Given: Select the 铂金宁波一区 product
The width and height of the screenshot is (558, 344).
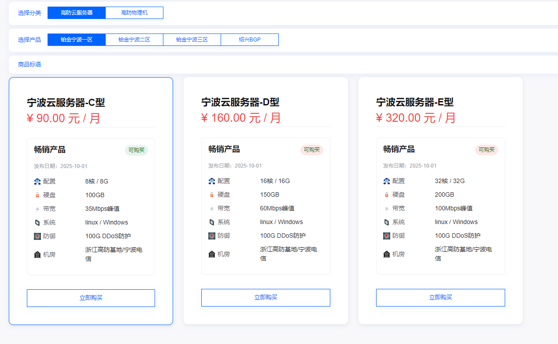Looking at the screenshot, I should [x=77, y=40].
